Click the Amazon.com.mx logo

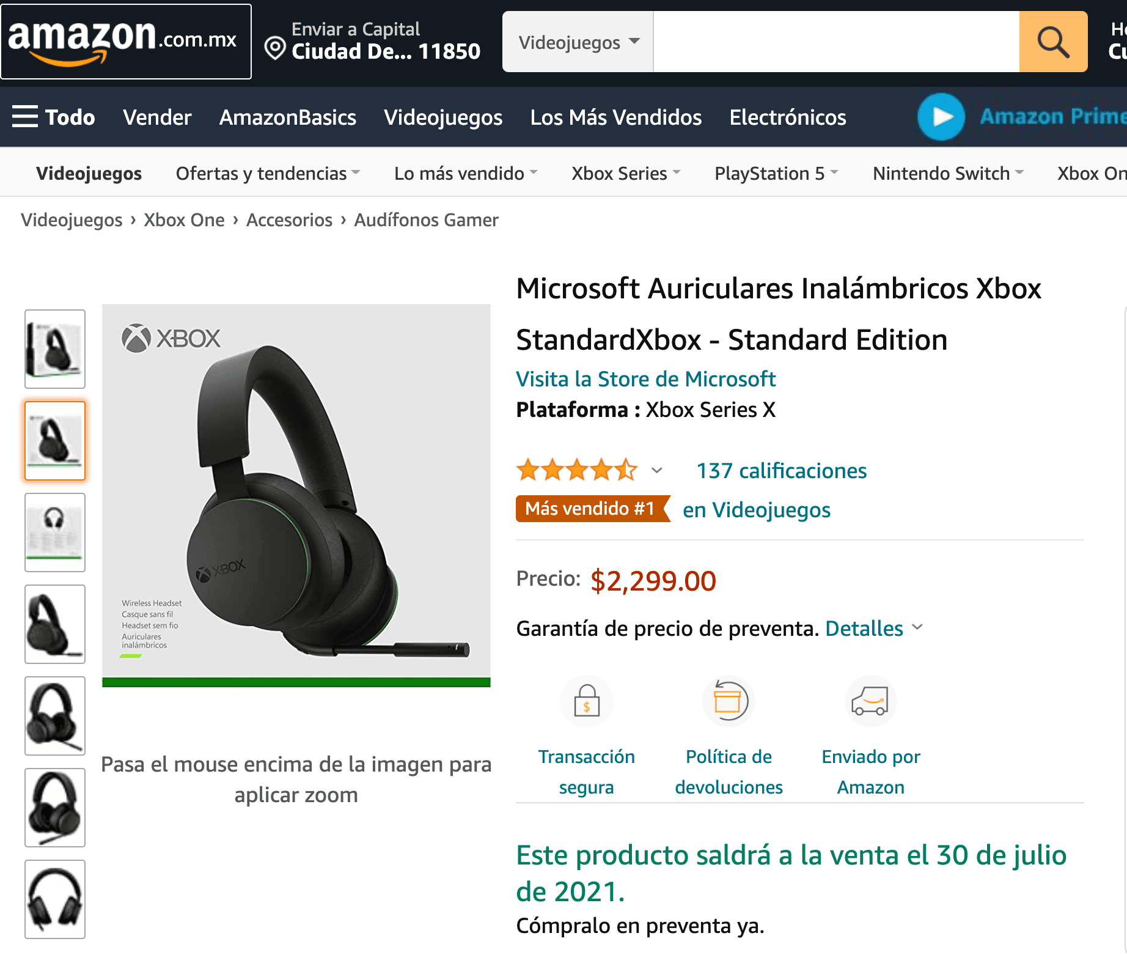(x=126, y=42)
